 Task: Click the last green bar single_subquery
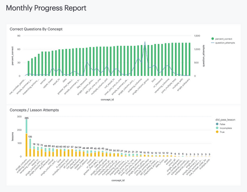click(x=190, y=59)
